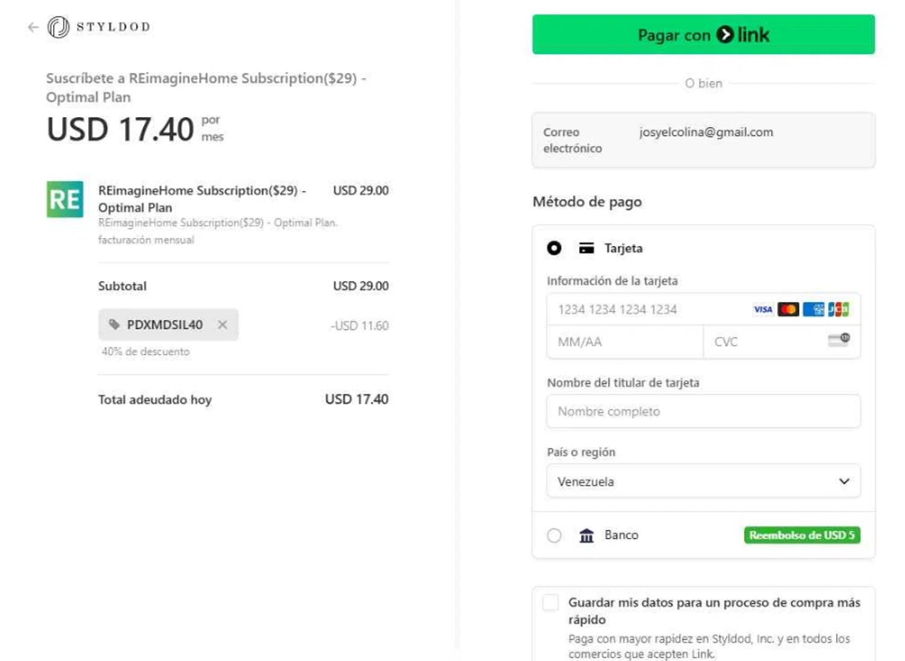The height and width of the screenshot is (661, 905).
Task: Focus the CVC security code field
Action: click(782, 342)
